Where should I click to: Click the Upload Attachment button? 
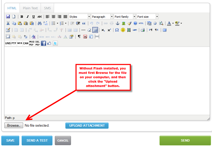click(87, 126)
